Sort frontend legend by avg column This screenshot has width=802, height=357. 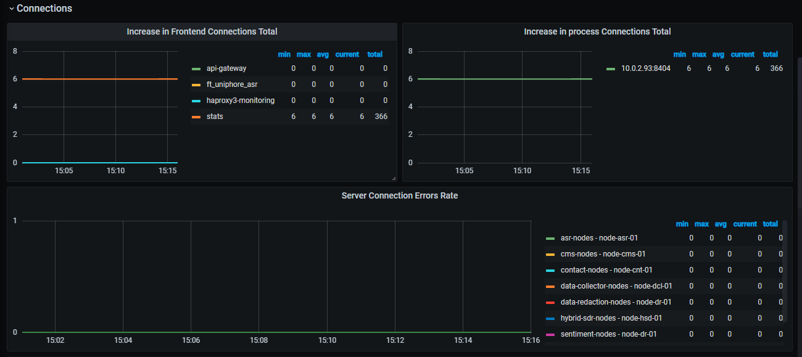[x=323, y=54]
